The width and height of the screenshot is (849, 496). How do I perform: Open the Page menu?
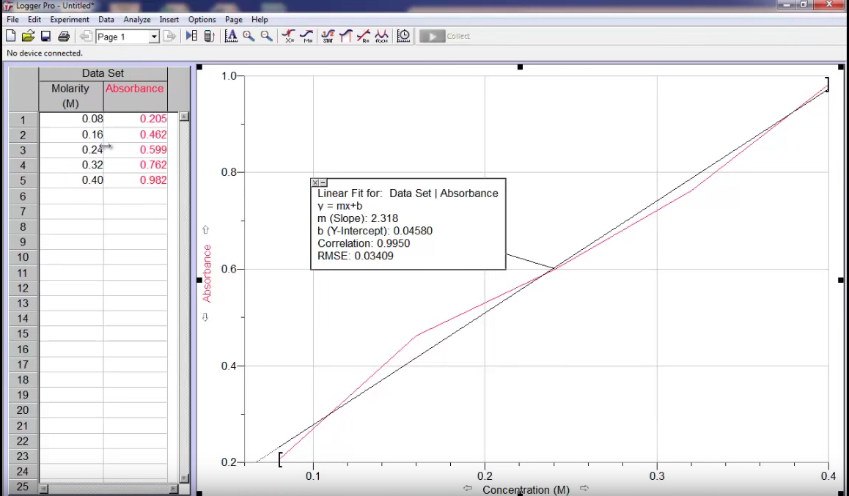click(x=233, y=20)
